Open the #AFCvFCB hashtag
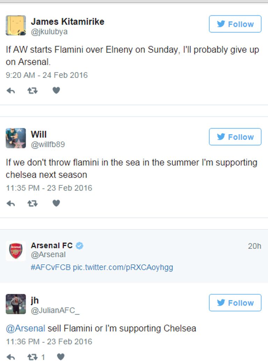 pos(51,267)
